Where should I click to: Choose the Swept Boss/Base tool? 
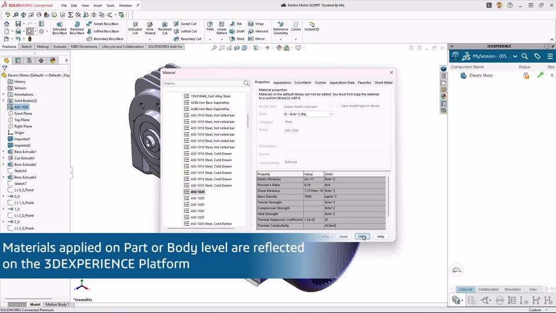(x=103, y=24)
